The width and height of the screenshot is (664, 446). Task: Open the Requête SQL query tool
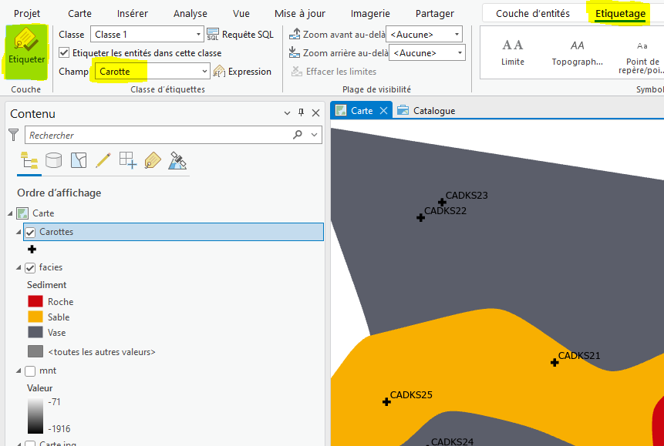240,35
